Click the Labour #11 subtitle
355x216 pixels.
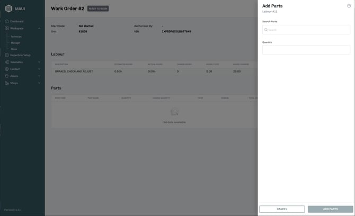(270, 12)
